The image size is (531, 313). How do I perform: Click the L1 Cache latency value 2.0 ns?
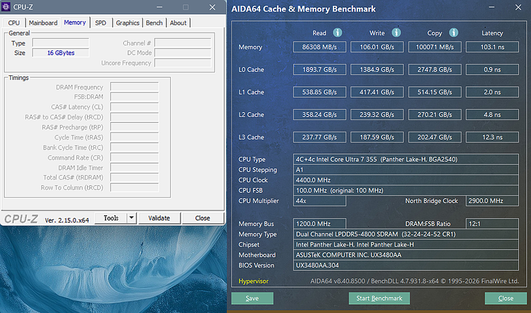pos(492,92)
